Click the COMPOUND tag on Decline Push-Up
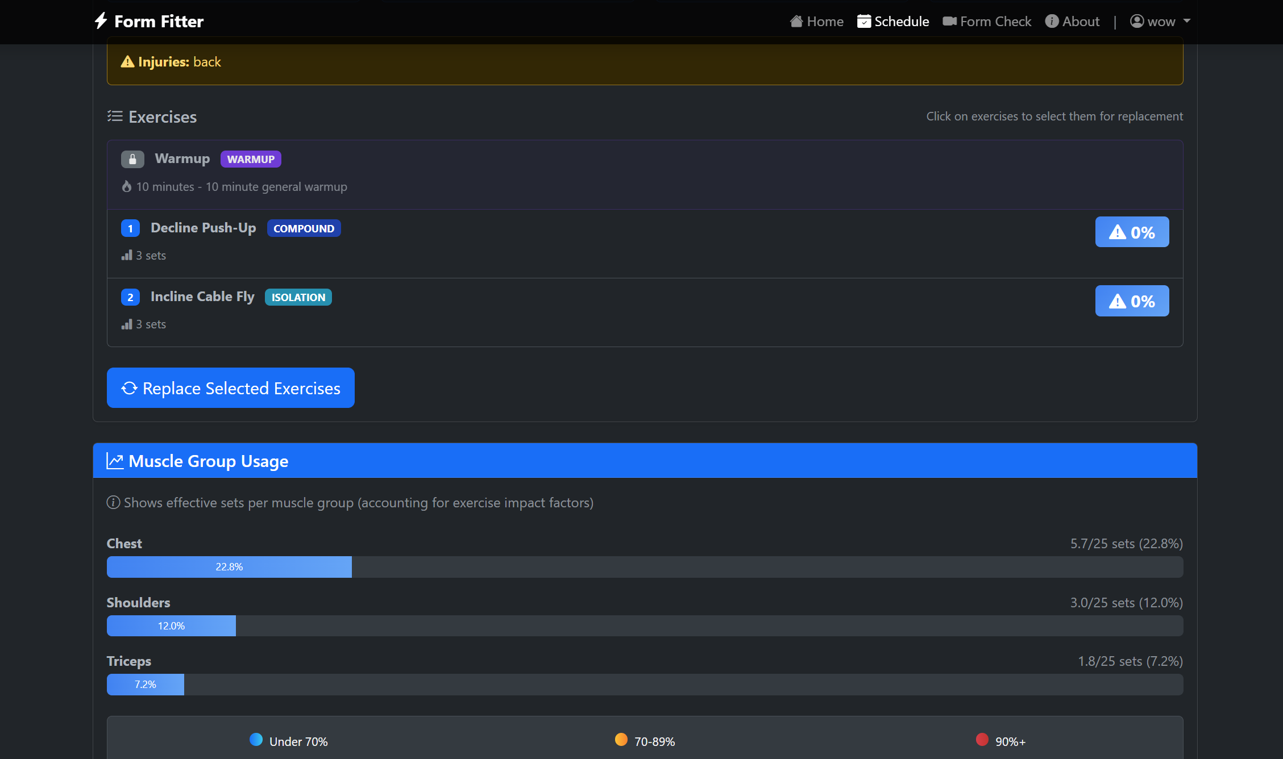The width and height of the screenshot is (1283, 759). tap(304, 228)
